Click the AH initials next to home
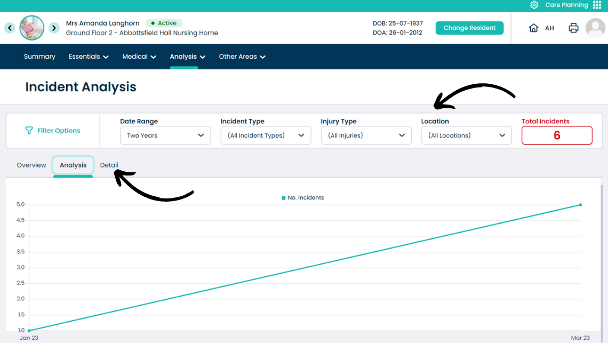The height and width of the screenshot is (343, 608). click(549, 28)
